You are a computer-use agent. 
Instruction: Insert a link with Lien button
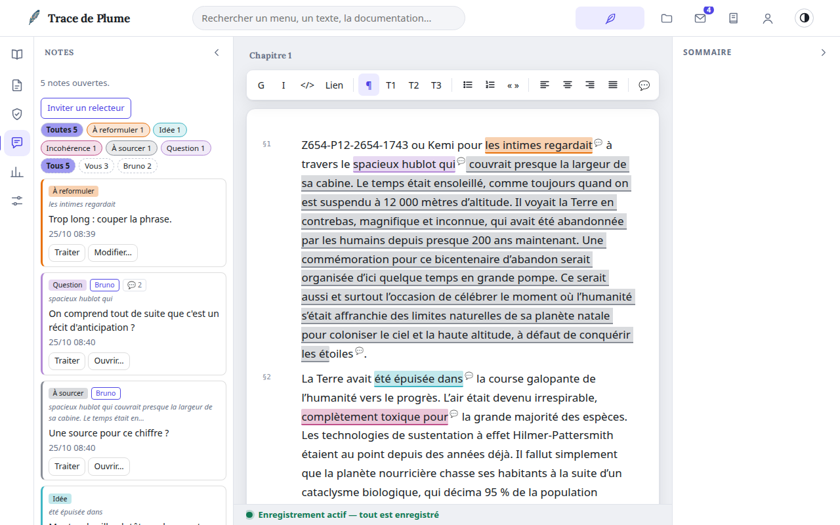[334, 85]
